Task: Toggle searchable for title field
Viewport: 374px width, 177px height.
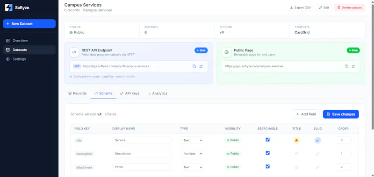Action: (x=267, y=140)
